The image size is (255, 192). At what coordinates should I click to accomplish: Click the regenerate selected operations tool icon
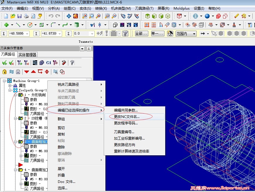coord(19,62)
